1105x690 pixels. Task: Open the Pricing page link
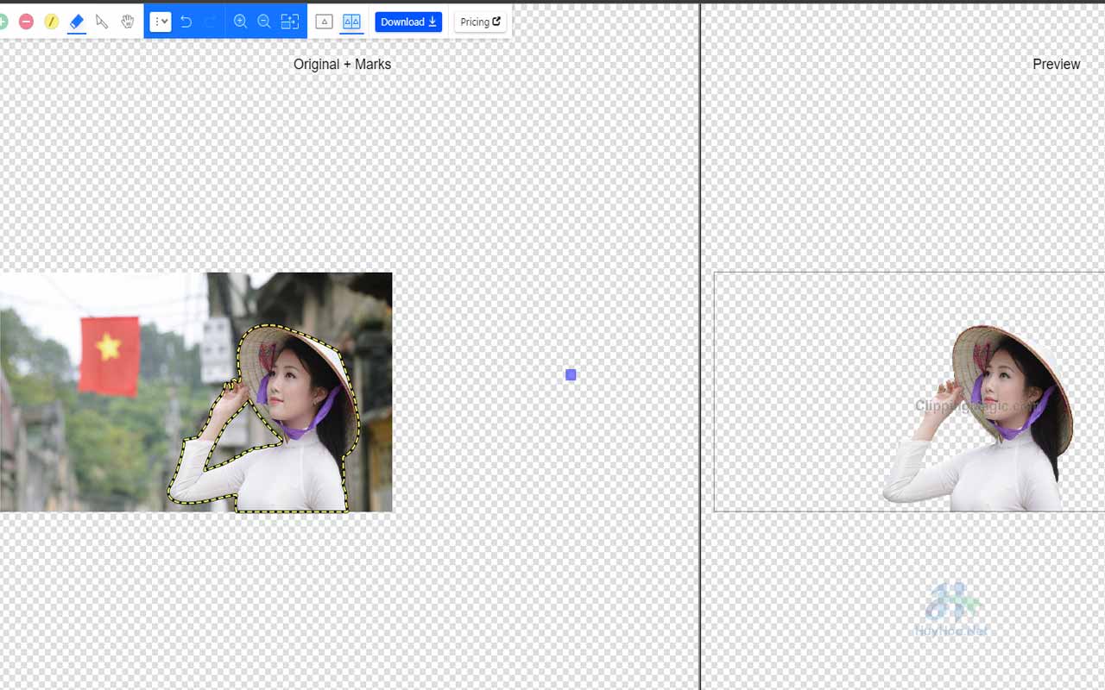480,22
